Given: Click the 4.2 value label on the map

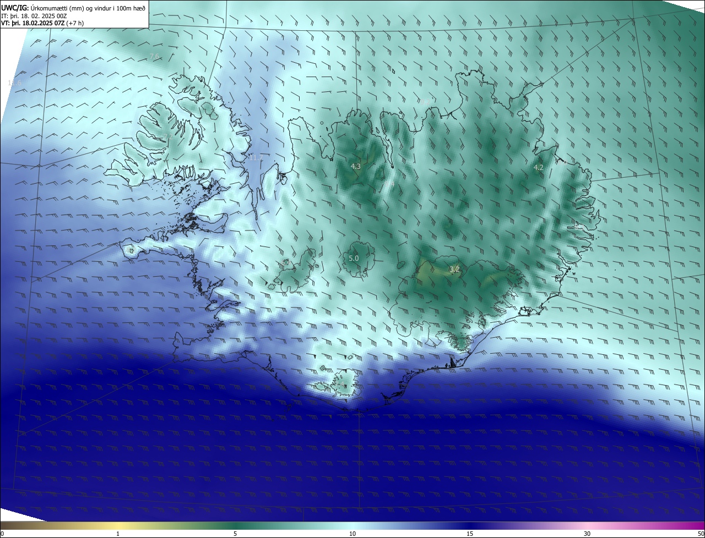Looking at the screenshot, I should [x=539, y=168].
